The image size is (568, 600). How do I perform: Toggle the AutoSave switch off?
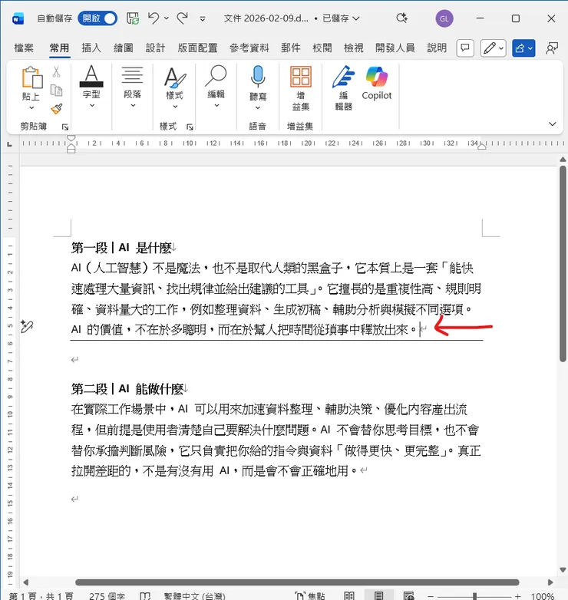point(97,18)
